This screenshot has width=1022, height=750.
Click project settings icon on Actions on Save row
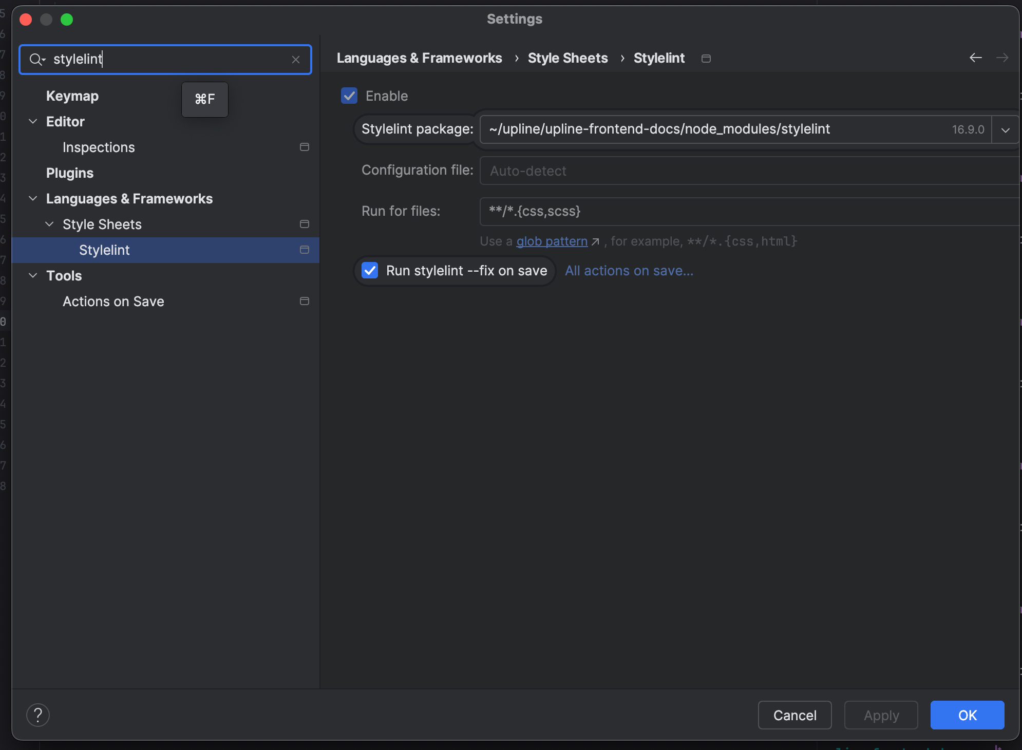pyautogui.click(x=305, y=302)
